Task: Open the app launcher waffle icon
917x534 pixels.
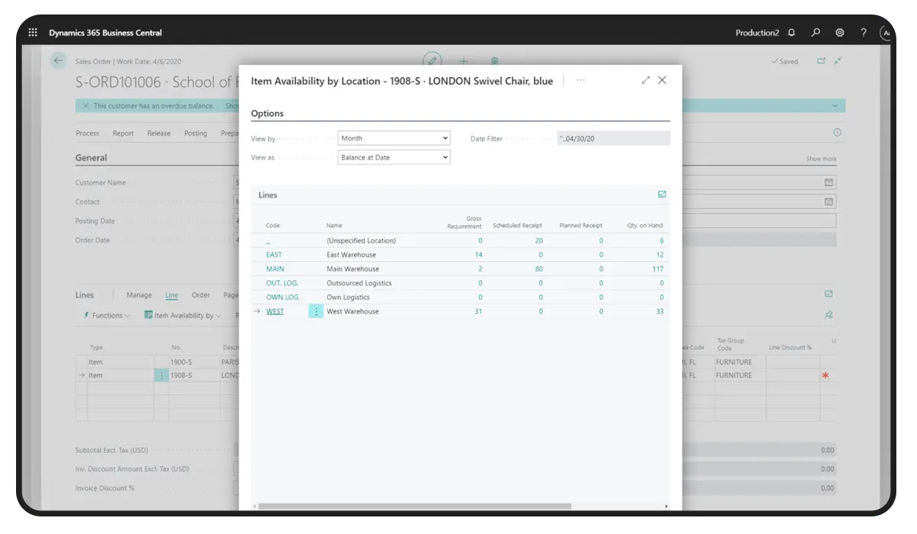Action: click(x=33, y=33)
